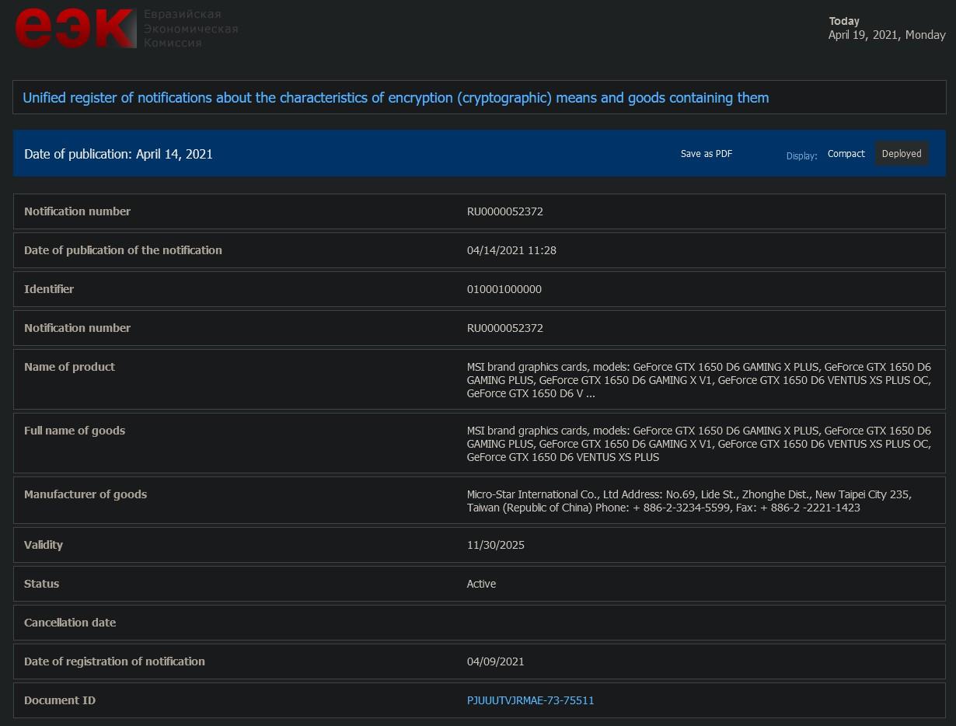This screenshot has width=956, height=726.
Task: Click the 'Display:' label
Action: point(801,155)
